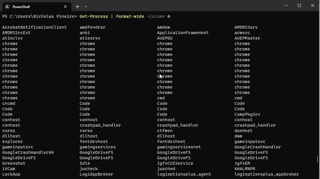Click ctfmon process name
The height and width of the screenshot is (179, 320).
165,131
